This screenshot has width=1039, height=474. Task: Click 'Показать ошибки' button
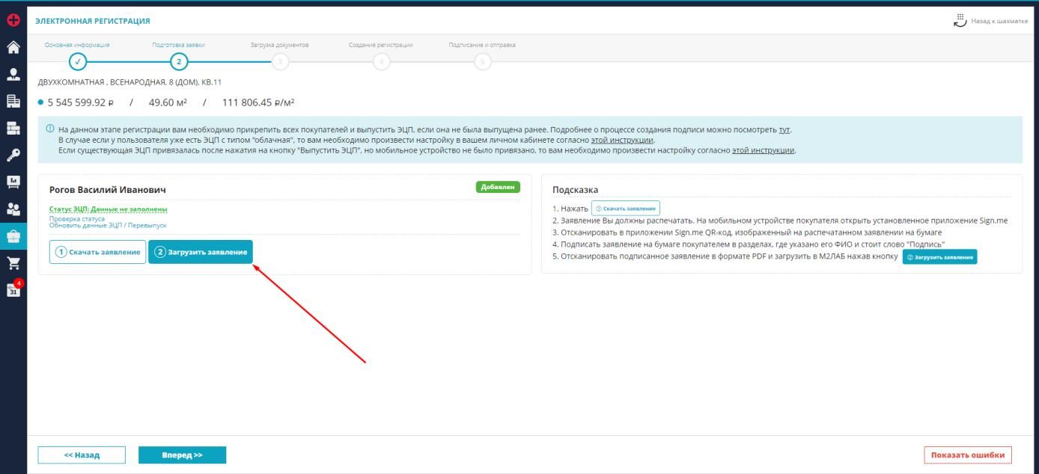tap(968, 455)
